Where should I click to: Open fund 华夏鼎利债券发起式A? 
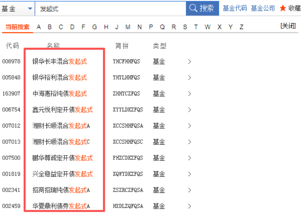click(61, 206)
